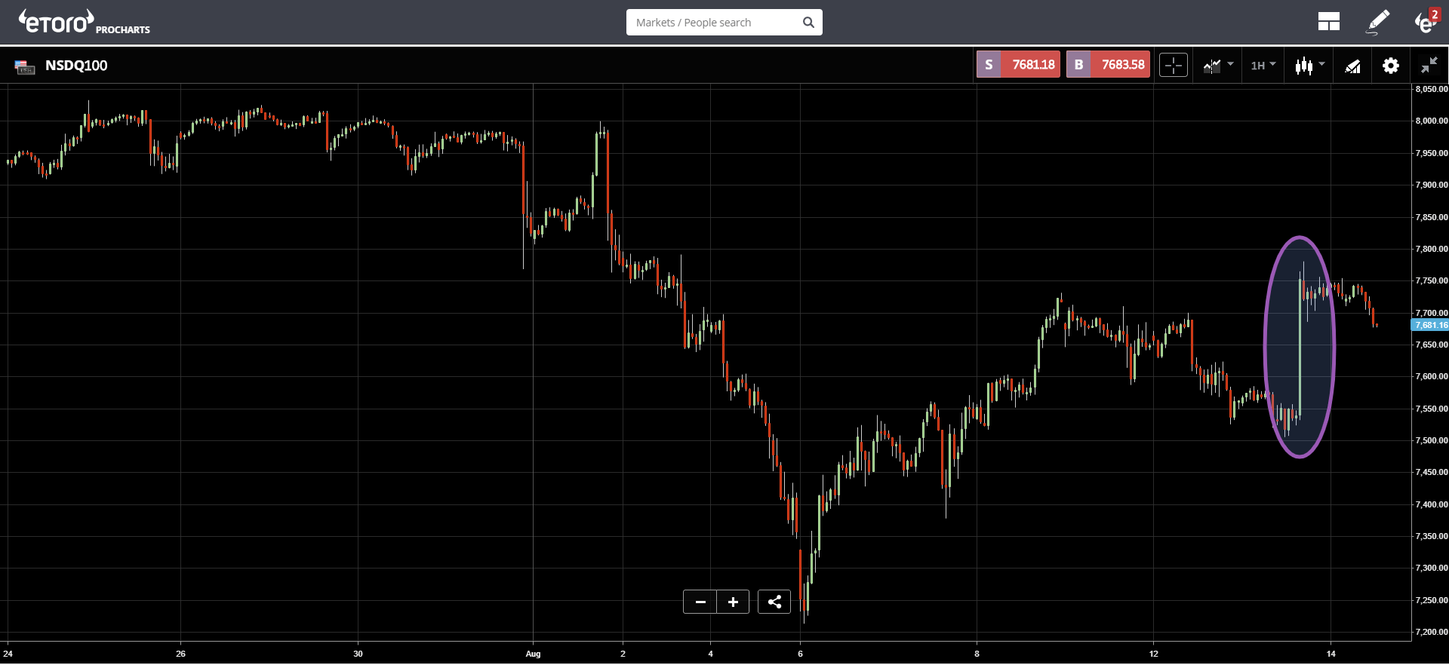The image size is (1449, 665).
Task: Click the Aug date axis label
Action: click(x=534, y=654)
